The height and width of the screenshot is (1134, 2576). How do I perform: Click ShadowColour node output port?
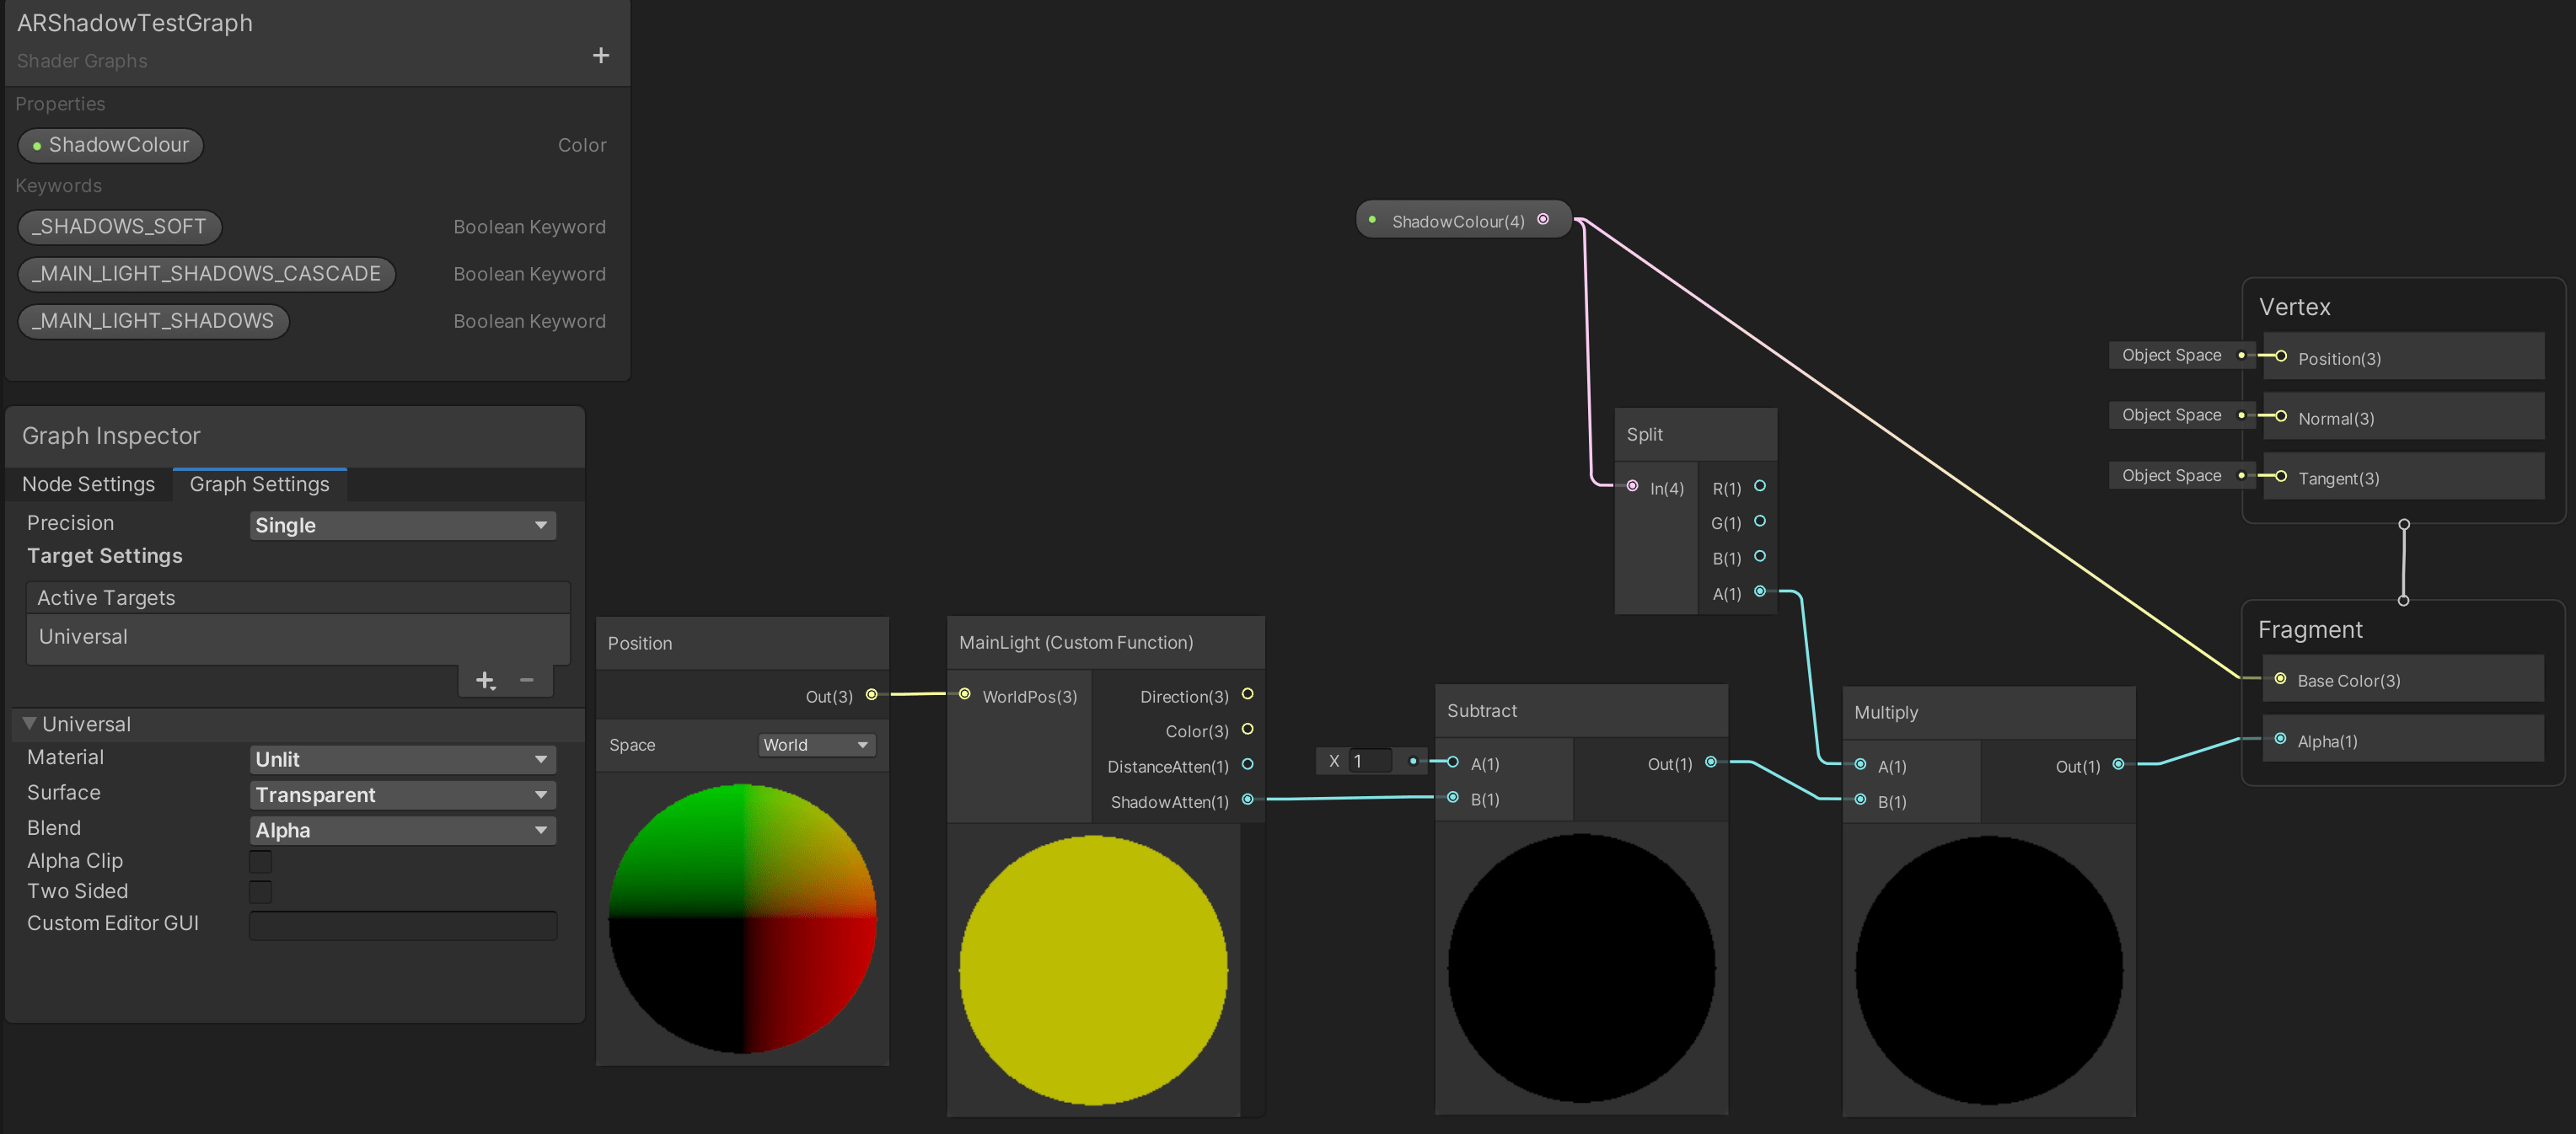coord(1543,220)
